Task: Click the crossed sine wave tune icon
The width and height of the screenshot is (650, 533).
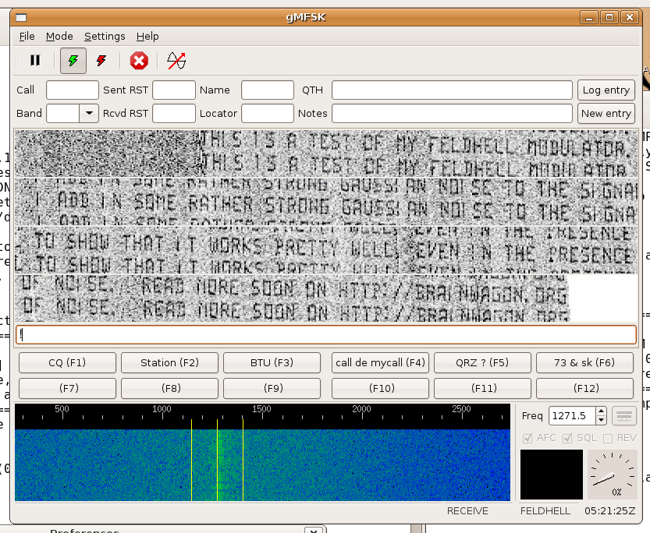Action: click(x=176, y=61)
